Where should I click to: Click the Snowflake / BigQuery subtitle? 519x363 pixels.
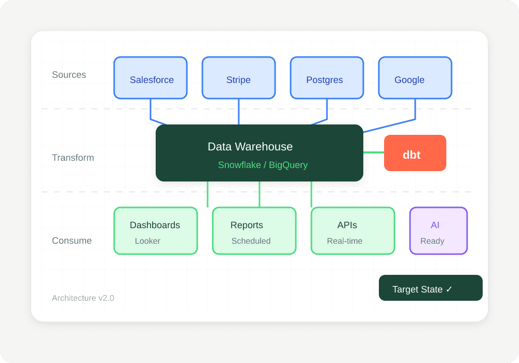[263, 165]
